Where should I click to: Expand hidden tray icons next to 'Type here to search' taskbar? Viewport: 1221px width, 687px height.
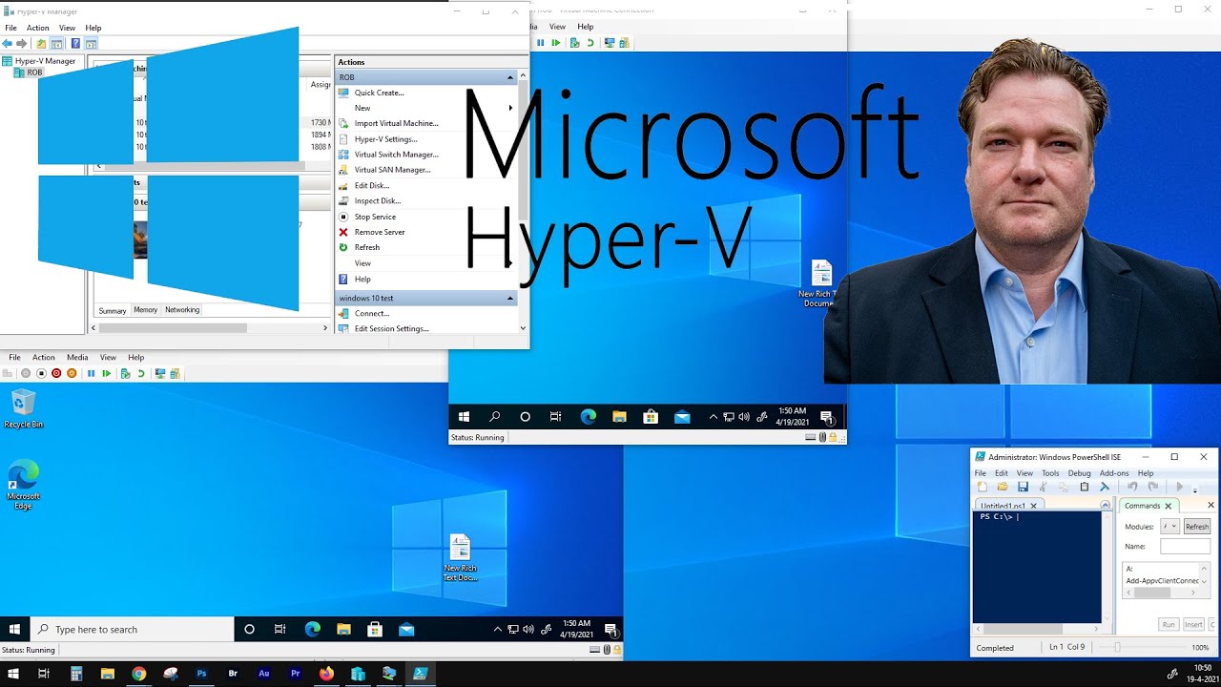tap(497, 630)
